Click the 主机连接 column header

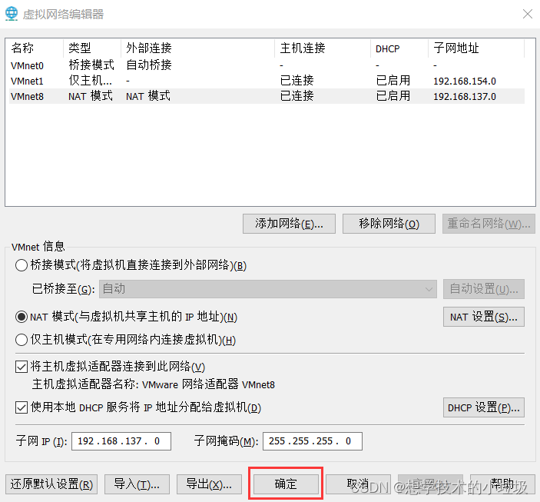pos(323,48)
